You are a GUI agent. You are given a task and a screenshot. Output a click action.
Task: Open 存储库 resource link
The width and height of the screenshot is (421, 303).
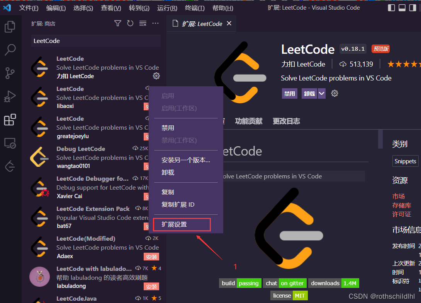pyautogui.click(x=402, y=205)
